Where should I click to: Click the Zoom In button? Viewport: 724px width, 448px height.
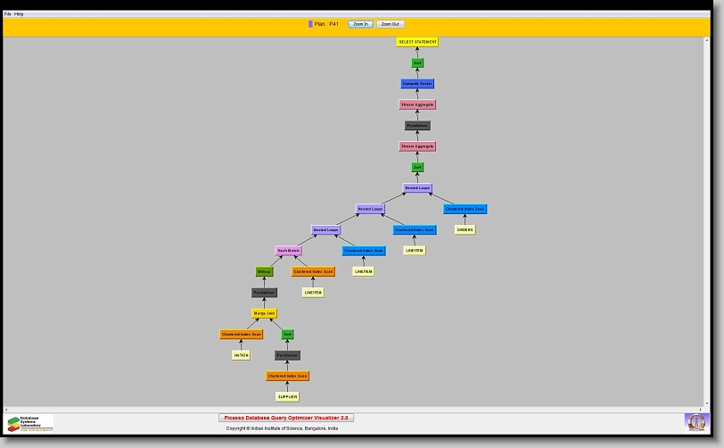click(359, 24)
